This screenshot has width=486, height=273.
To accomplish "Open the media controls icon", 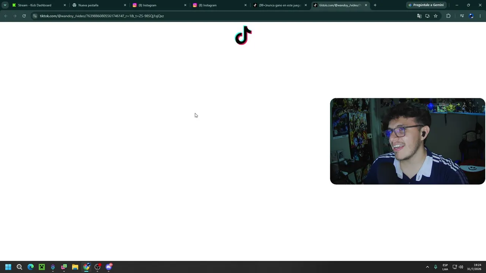I will click(x=462, y=16).
